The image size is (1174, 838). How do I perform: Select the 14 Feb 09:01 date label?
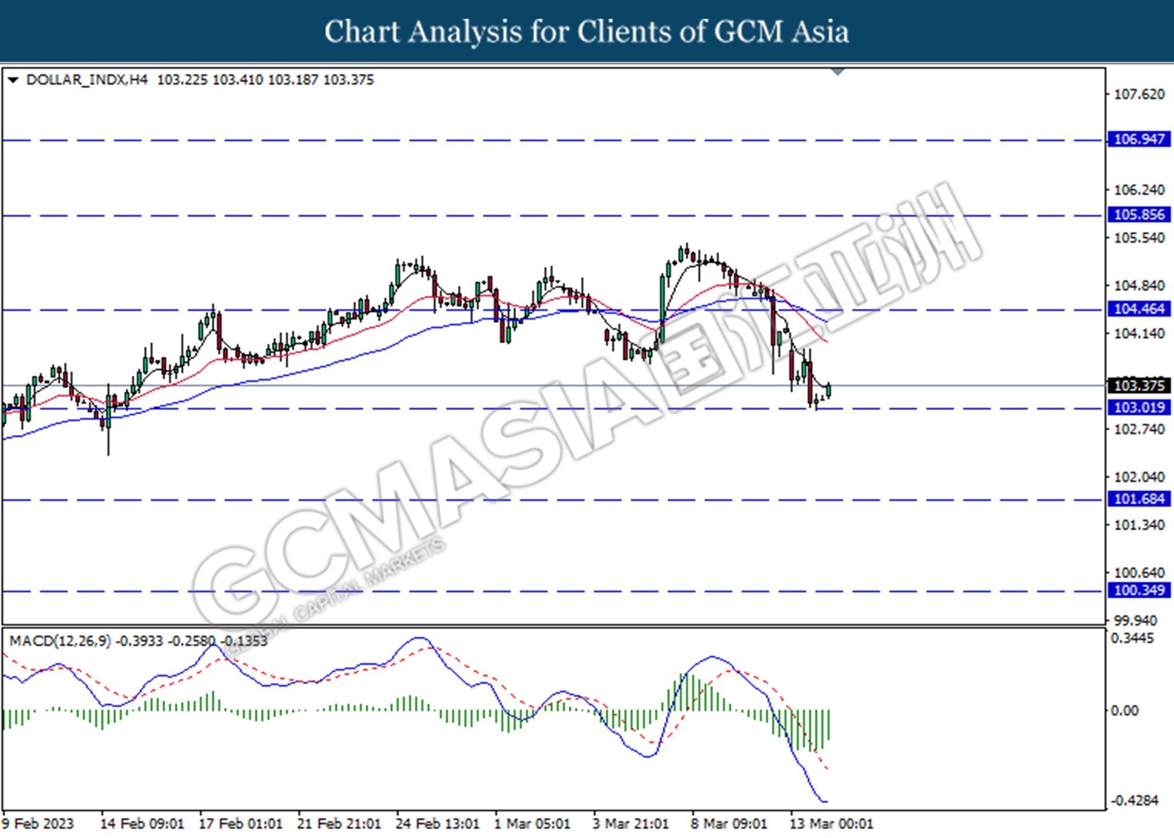click(x=142, y=824)
